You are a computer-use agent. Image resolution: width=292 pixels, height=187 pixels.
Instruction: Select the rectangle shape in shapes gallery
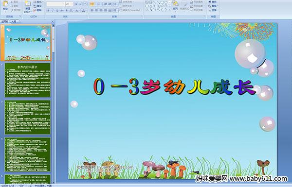[162, 2]
